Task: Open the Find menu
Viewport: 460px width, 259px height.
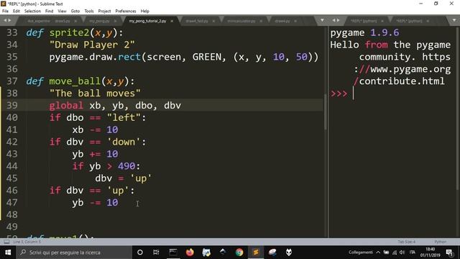Action: 49,12
